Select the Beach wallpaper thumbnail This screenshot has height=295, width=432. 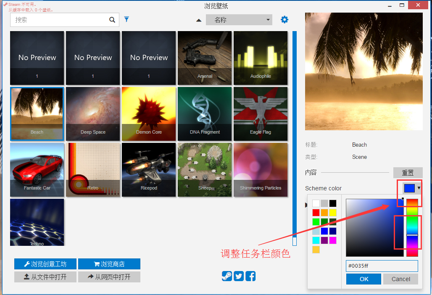pyautogui.click(x=37, y=114)
